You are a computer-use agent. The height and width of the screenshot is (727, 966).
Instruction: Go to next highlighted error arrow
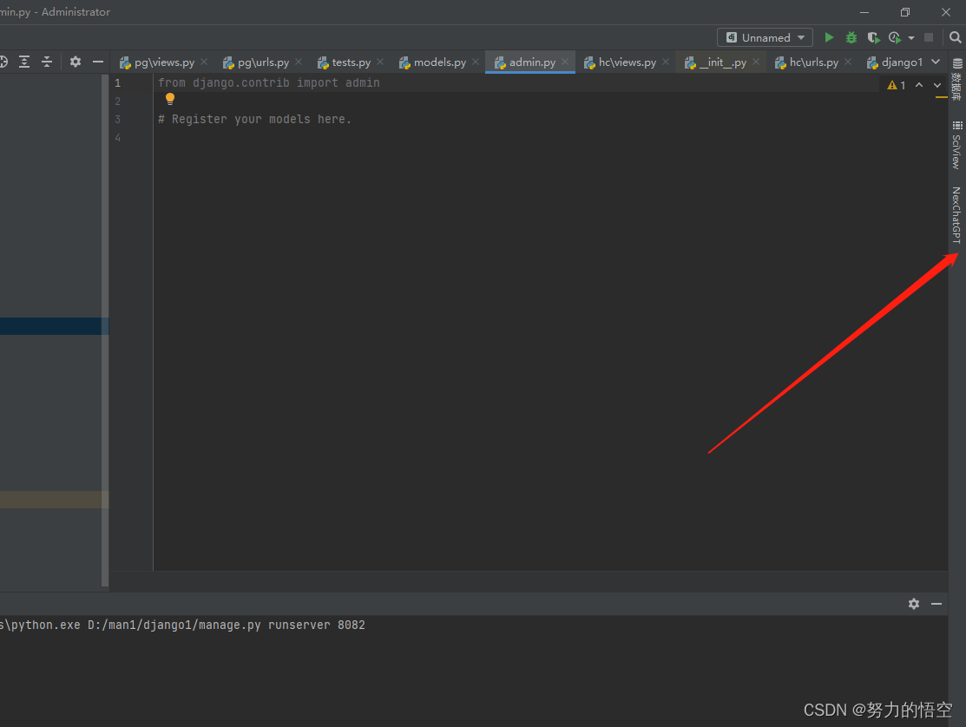point(937,85)
